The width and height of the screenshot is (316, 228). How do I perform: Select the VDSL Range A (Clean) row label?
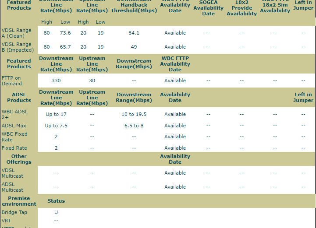17,33
